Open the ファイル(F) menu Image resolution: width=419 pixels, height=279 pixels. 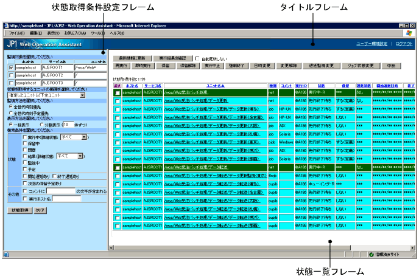coord(16,33)
